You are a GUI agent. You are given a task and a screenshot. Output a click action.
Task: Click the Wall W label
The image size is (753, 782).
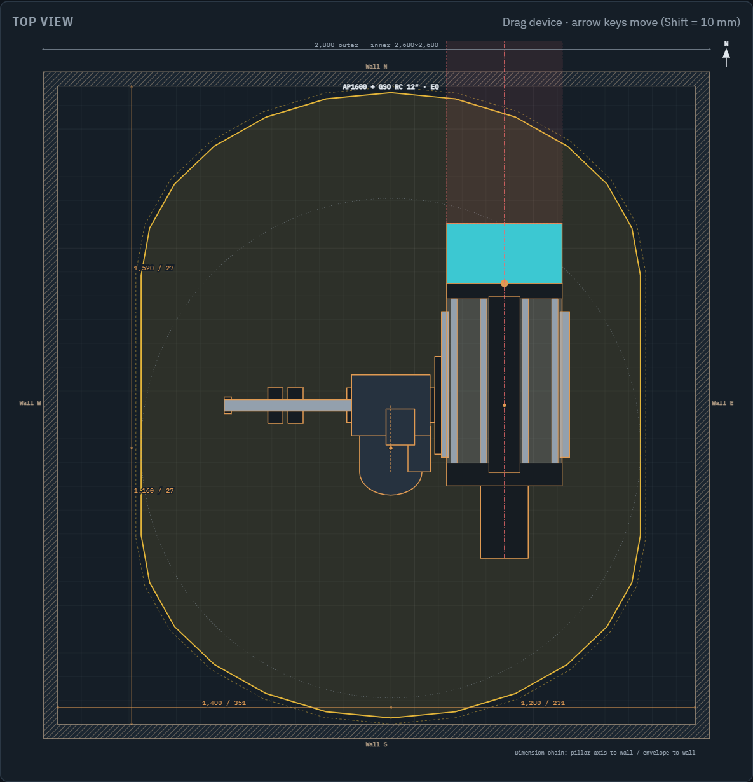tap(30, 403)
